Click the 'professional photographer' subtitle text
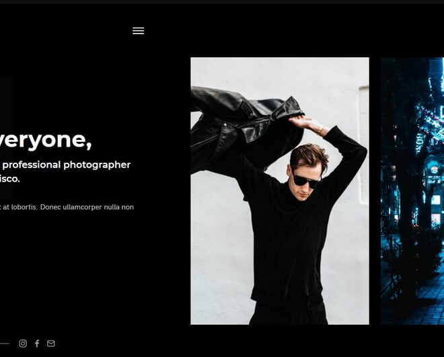The height and width of the screenshot is (357, 444). (67, 165)
